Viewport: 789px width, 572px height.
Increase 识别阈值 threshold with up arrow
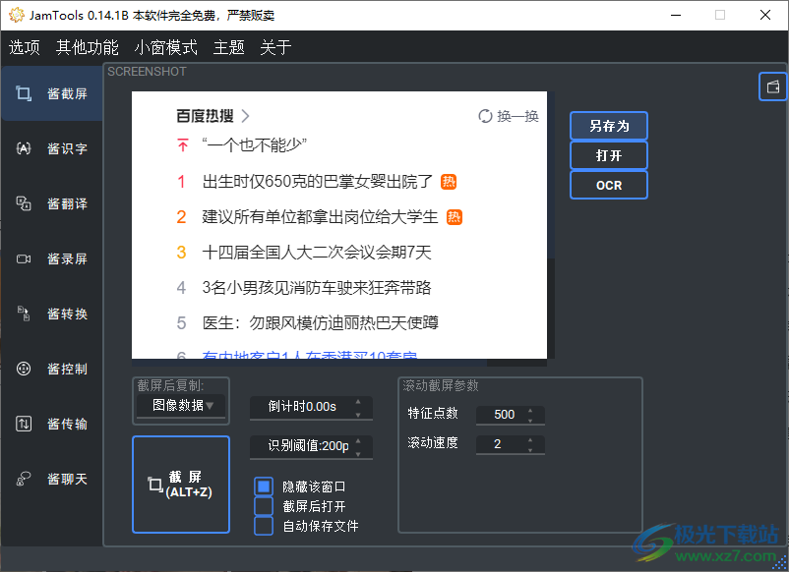tap(358, 441)
